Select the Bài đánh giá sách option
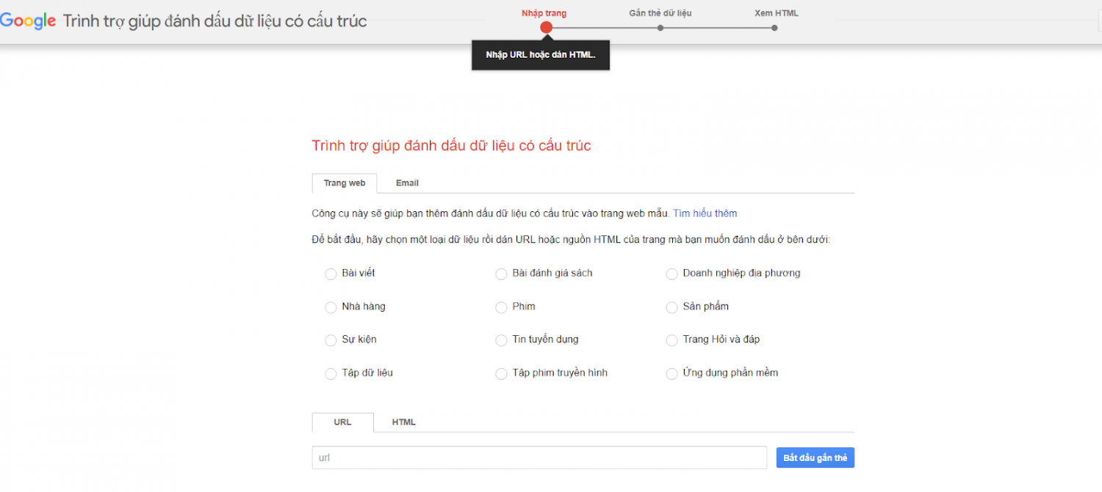The height and width of the screenshot is (492, 1102). coord(501,274)
